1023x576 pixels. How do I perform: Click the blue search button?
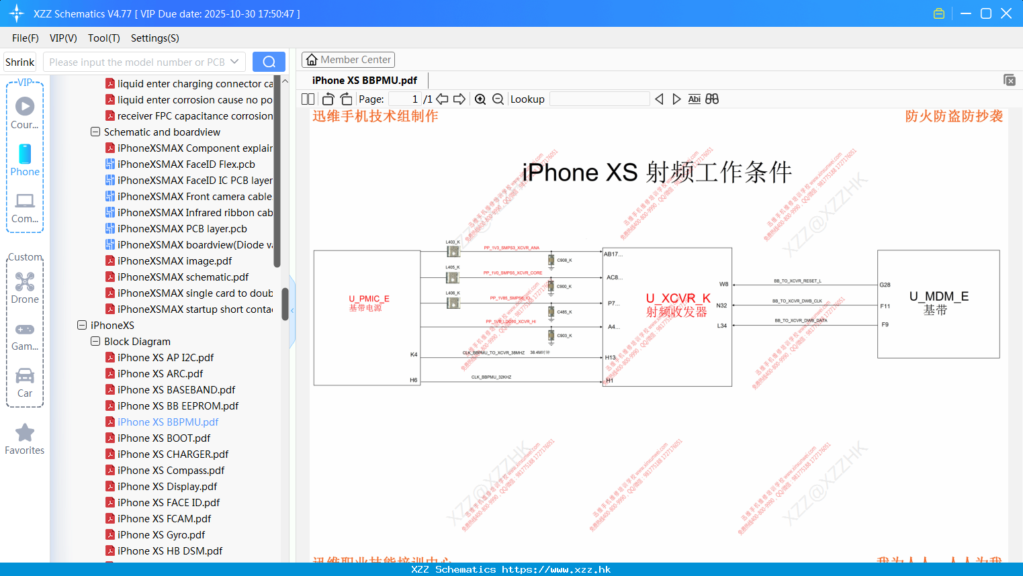(x=269, y=62)
